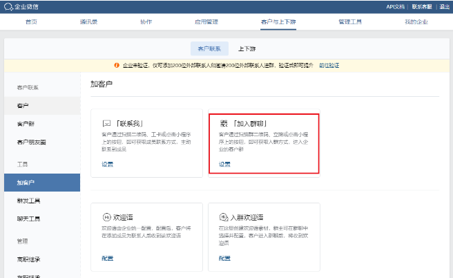Click 配置 link under 欢迎语
This screenshot has height=278, width=453.
pyautogui.click(x=108, y=258)
